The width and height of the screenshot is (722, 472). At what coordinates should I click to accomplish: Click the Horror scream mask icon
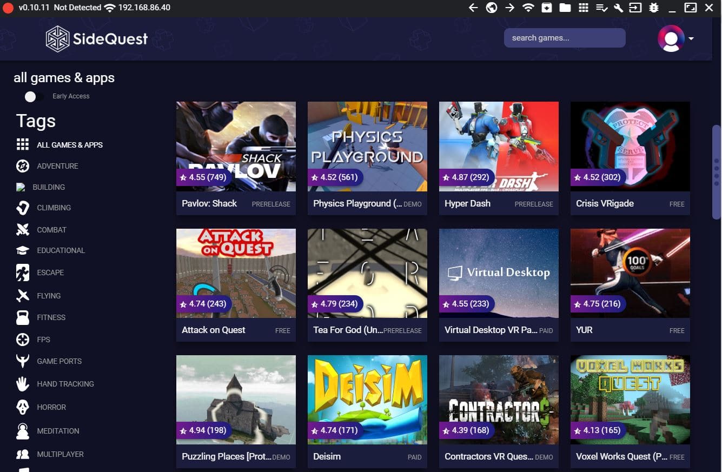[23, 407]
